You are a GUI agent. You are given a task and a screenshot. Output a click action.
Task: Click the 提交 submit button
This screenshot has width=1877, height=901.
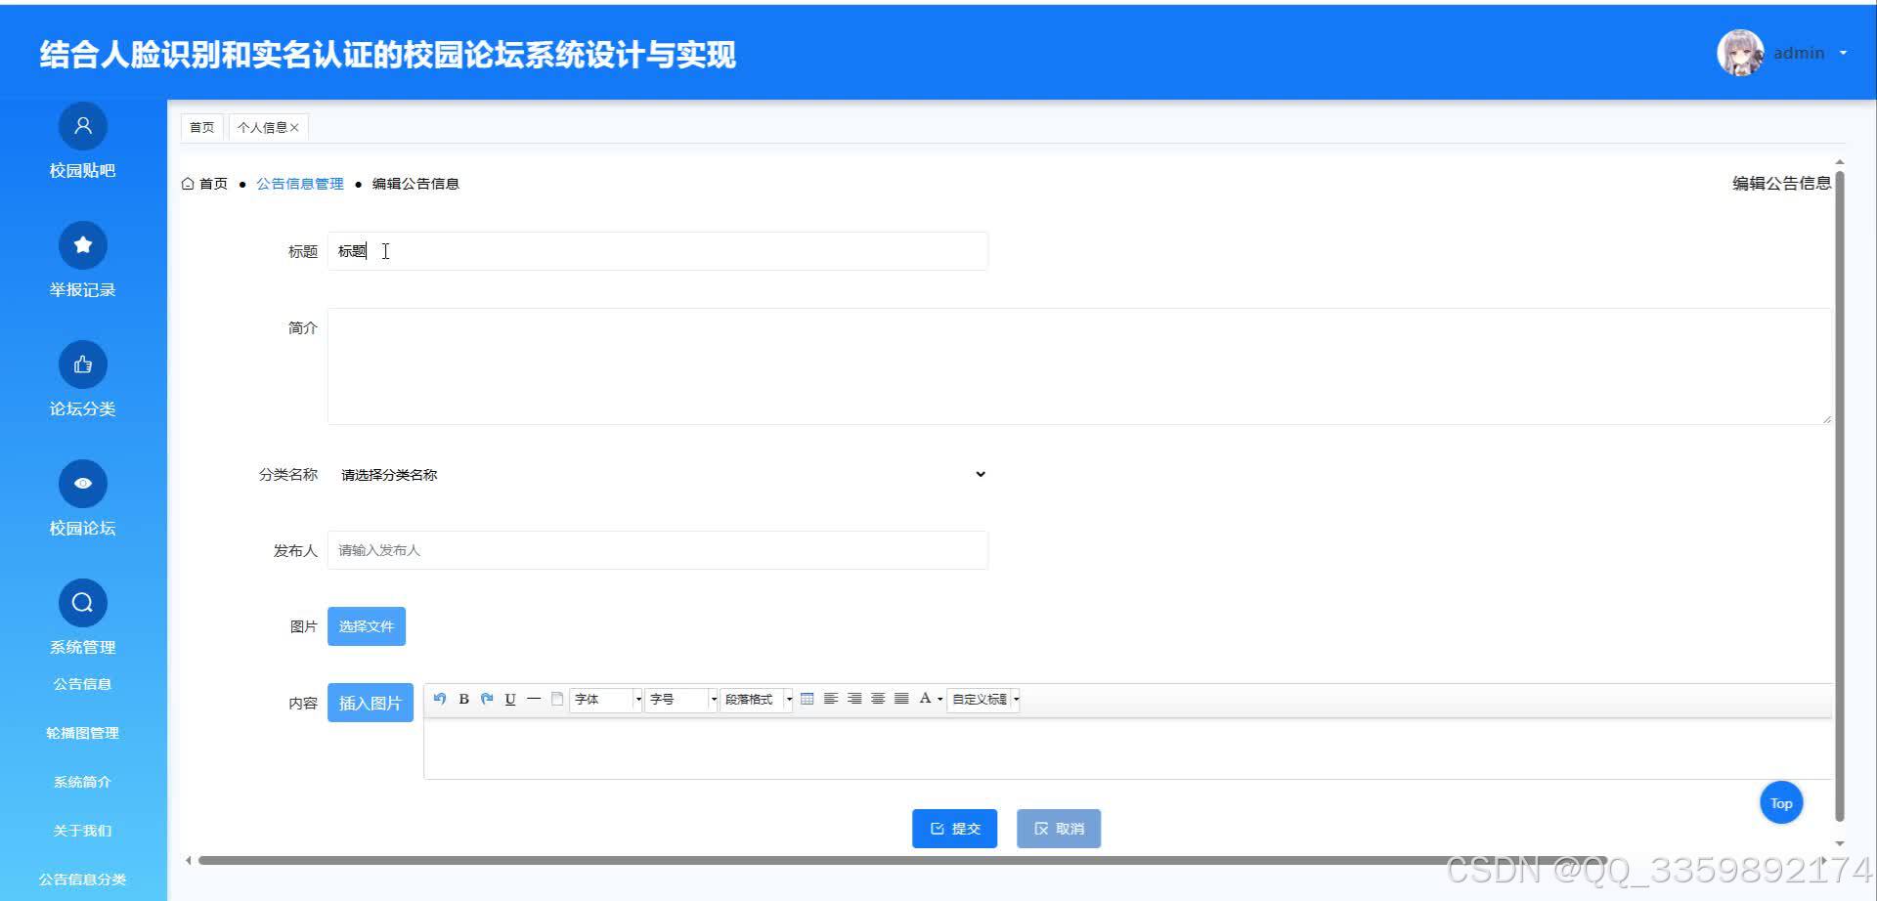tap(954, 828)
